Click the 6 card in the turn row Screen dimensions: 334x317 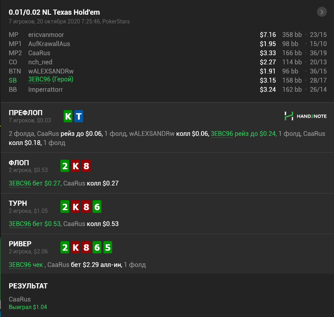[97, 207]
